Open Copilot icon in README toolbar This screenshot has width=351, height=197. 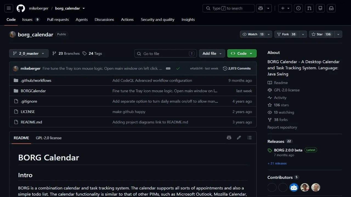229,138
